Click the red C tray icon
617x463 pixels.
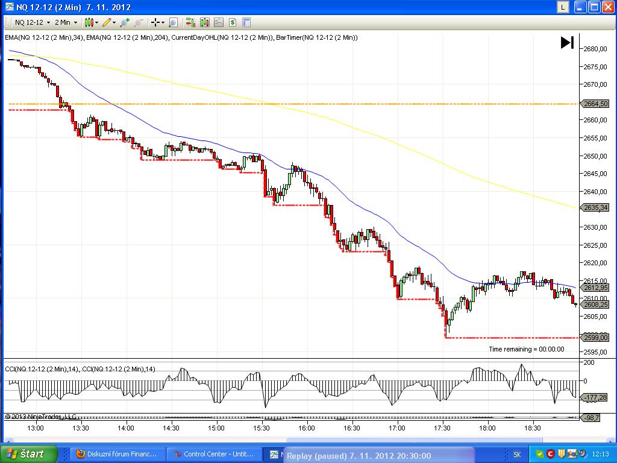click(551, 455)
